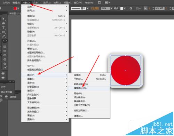Image resolution: width=174 pixels, height=136 pixels.
Task: Close the floating shape tools panel
Action: coord(6,40)
